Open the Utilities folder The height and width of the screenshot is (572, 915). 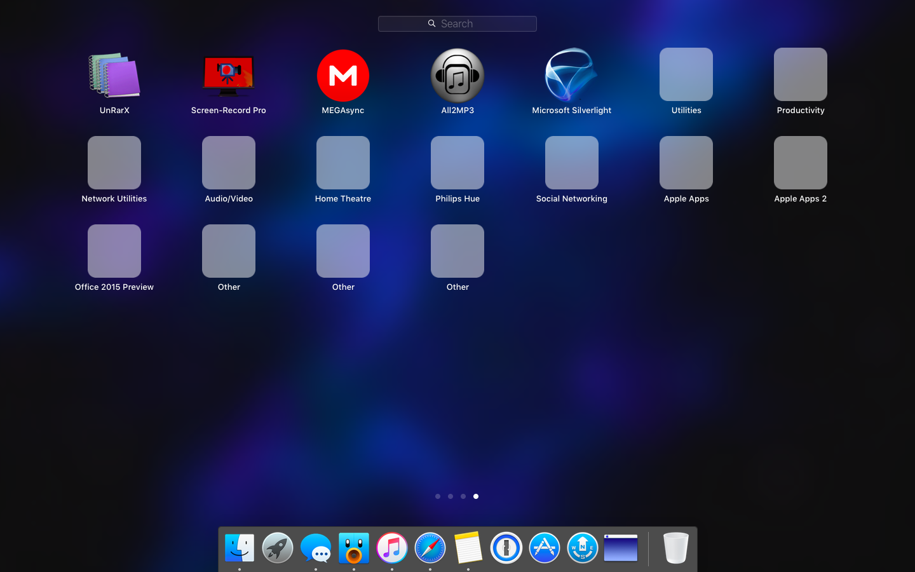[686, 74]
